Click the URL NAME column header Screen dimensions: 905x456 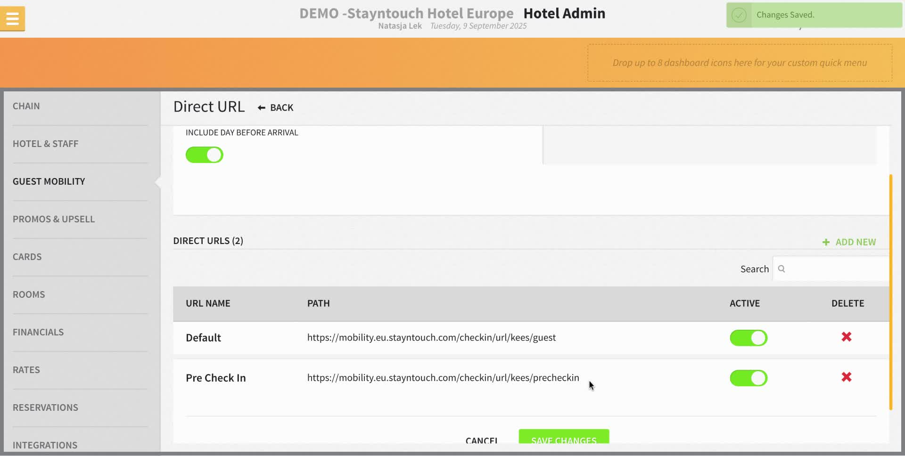pos(208,303)
